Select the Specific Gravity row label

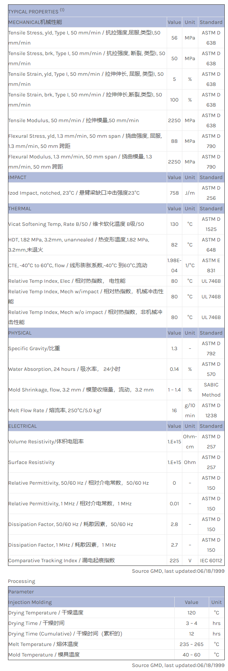coord(34,348)
